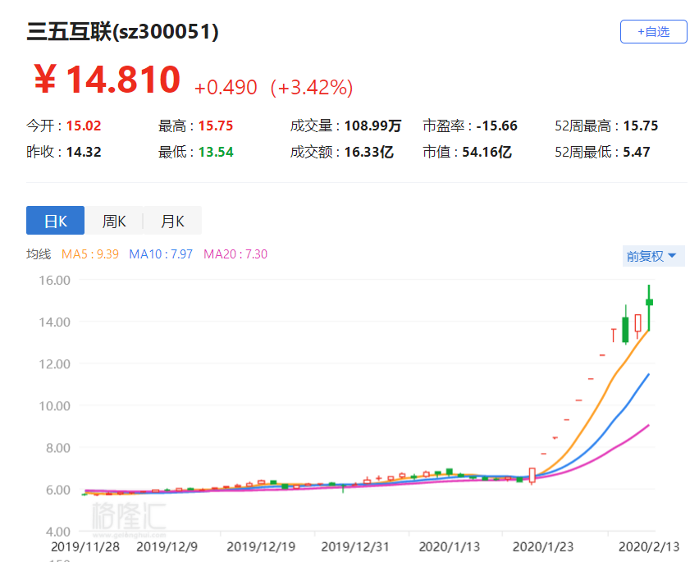699x562 pixels.
Task: Click the 最高 day high 15.75
Action: [216, 126]
